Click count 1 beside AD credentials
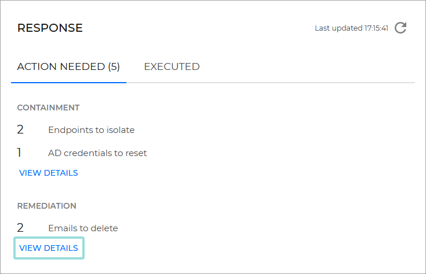 (x=19, y=153)
